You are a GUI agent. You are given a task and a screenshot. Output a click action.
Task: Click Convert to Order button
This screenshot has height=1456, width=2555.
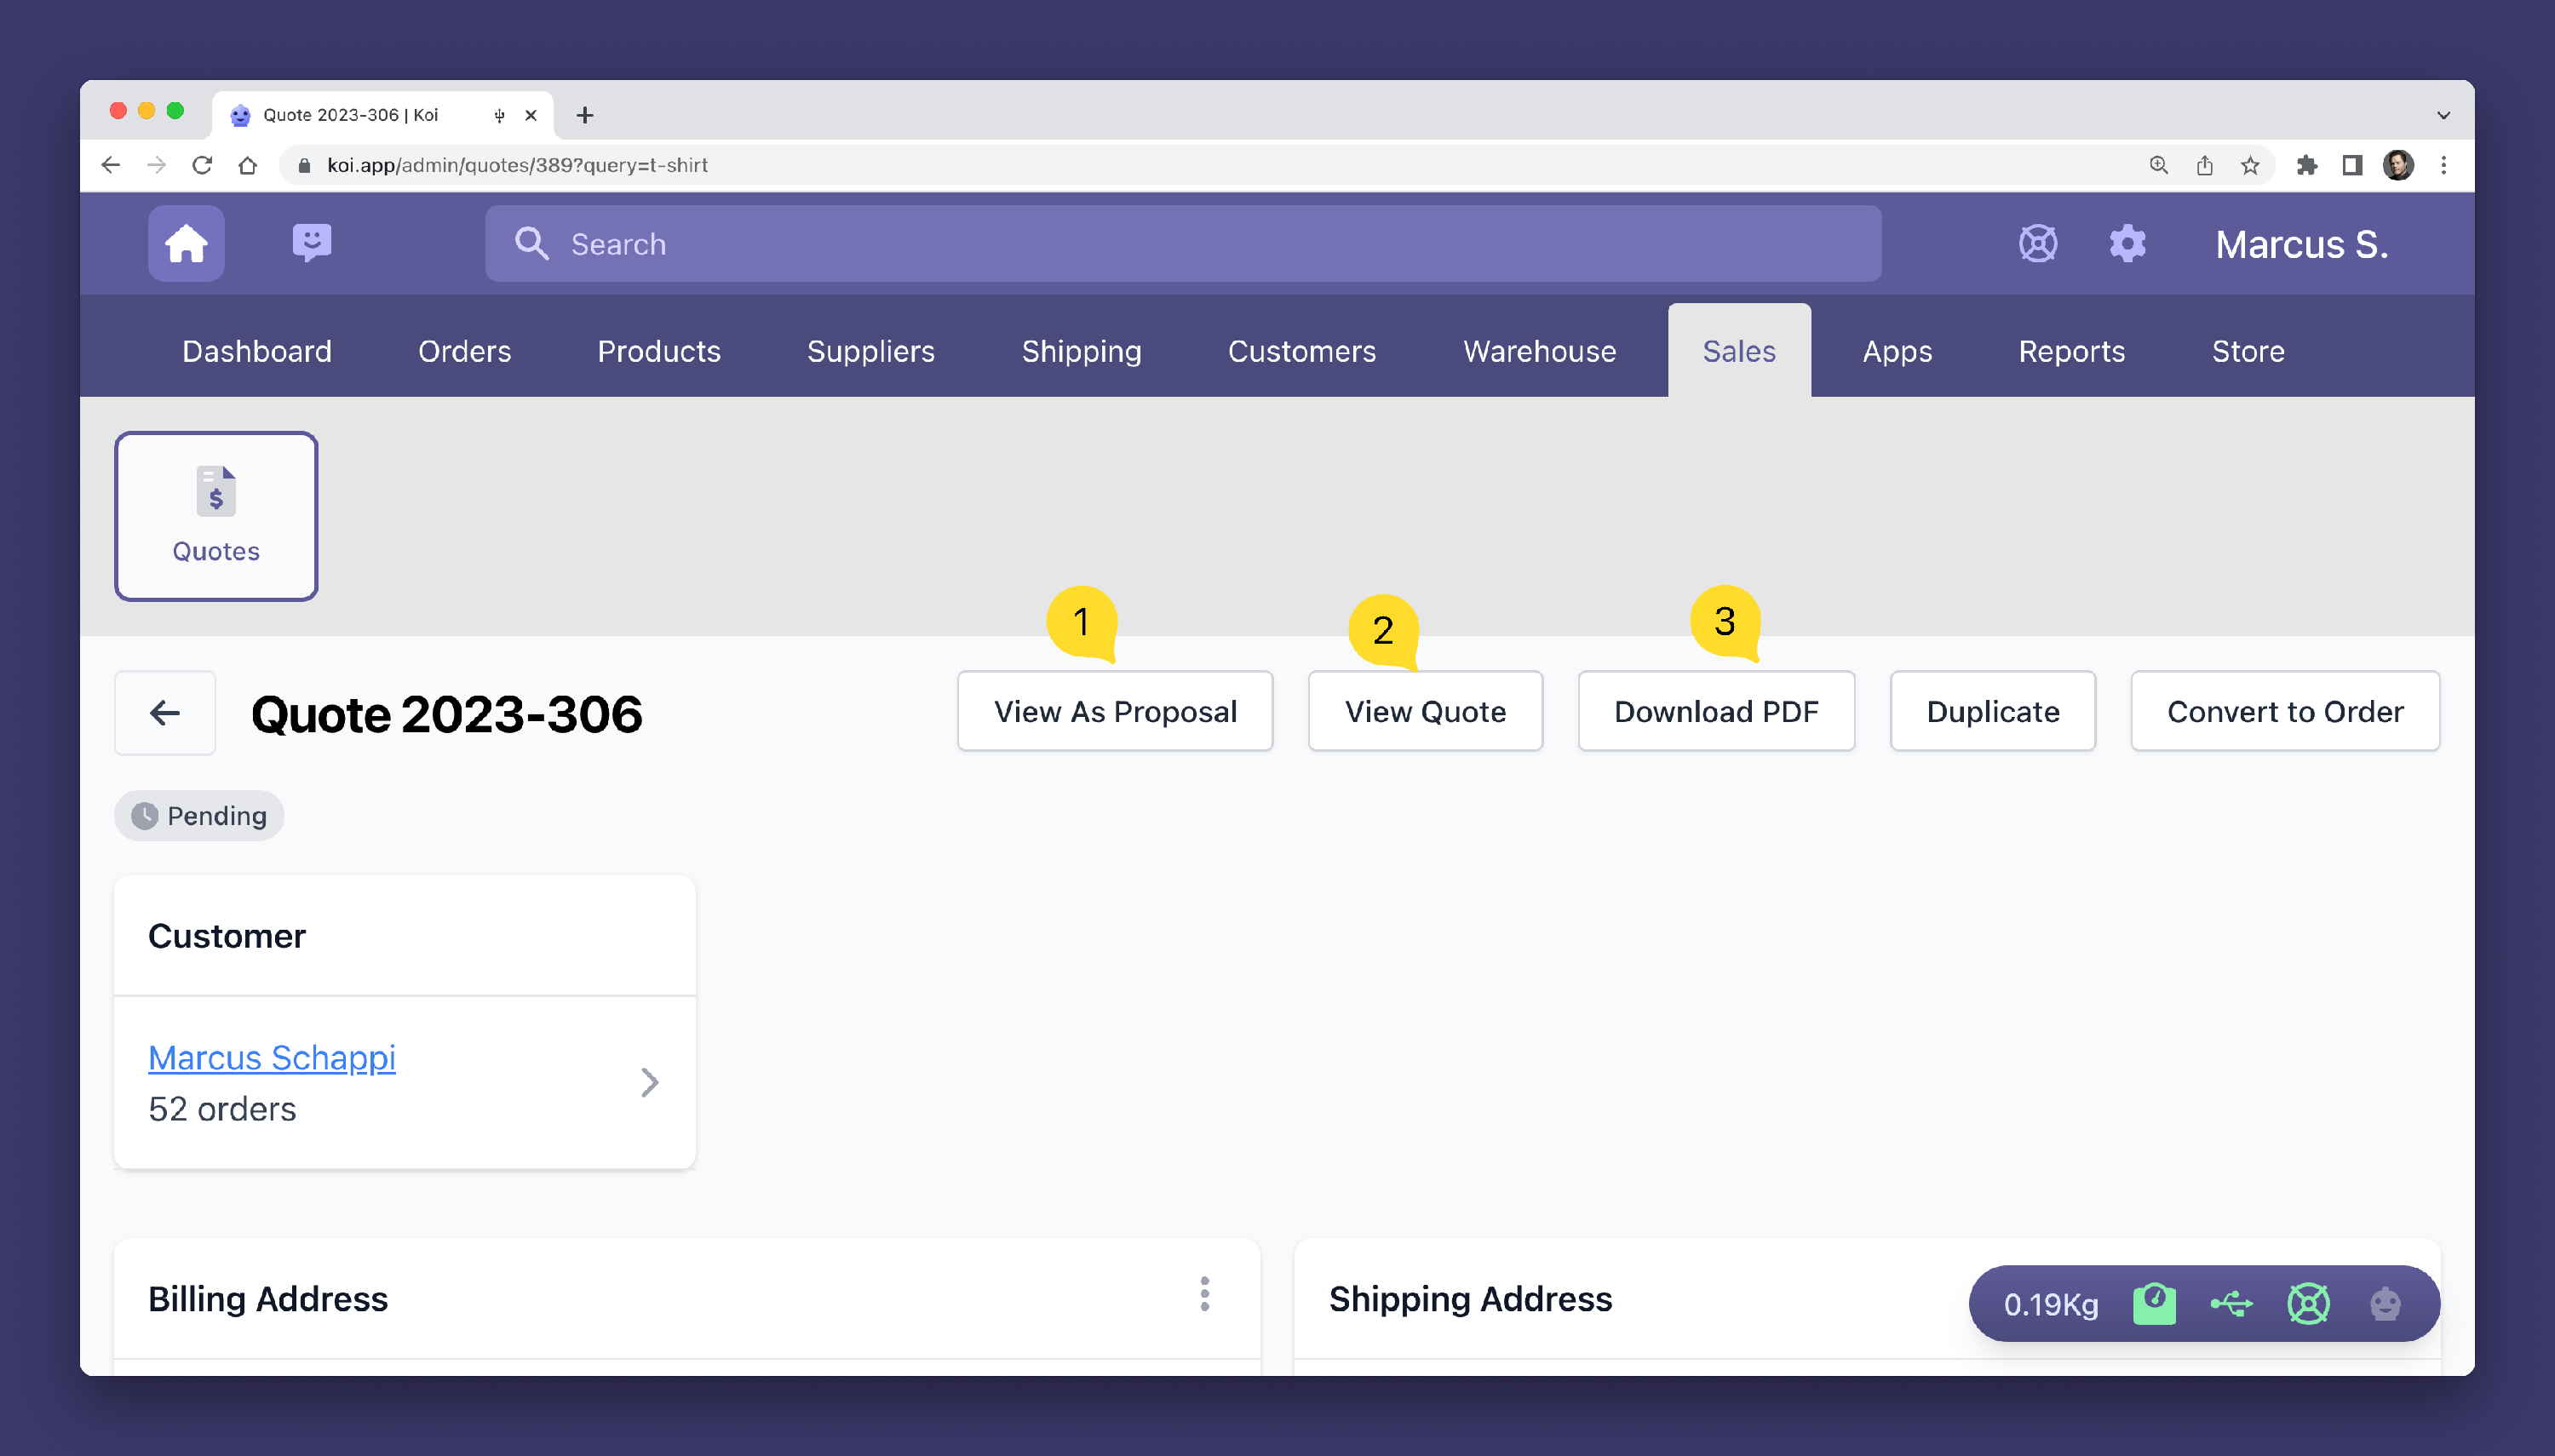point(2284,711)
